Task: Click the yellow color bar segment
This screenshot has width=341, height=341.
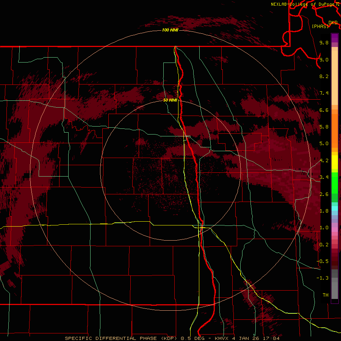Action: 335,162
